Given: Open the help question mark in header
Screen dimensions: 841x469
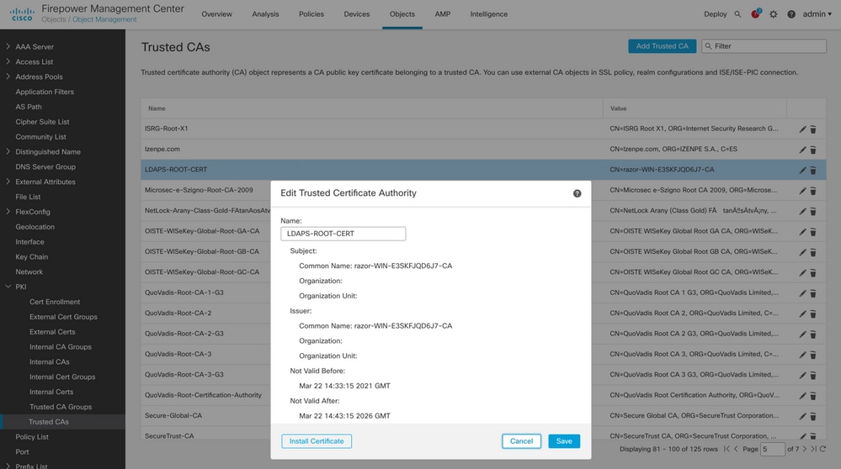Looking at the screenshot, I should (x=791, y=14).
